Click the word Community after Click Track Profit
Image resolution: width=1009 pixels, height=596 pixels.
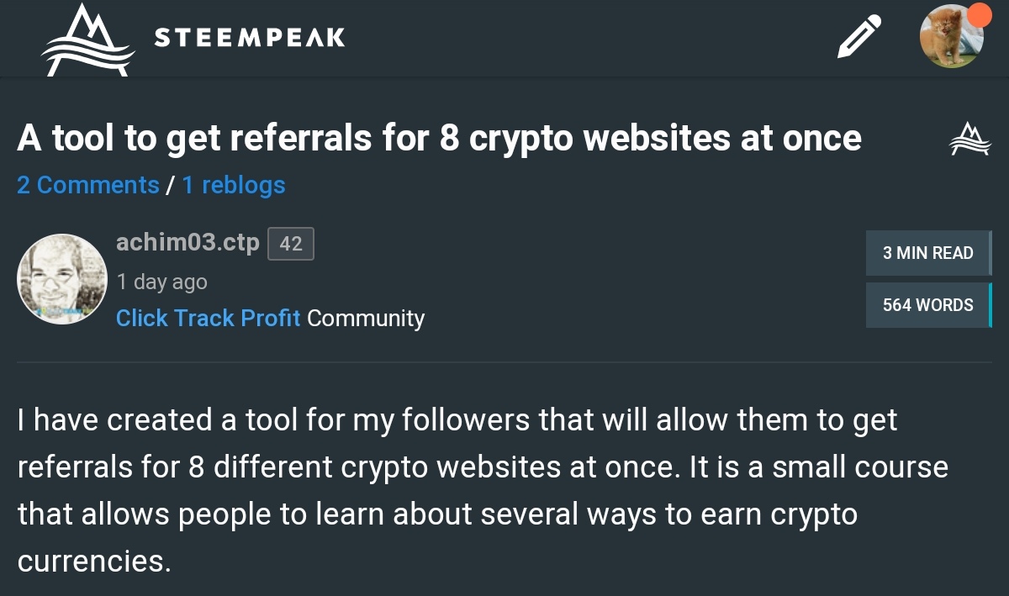[366, 319]
